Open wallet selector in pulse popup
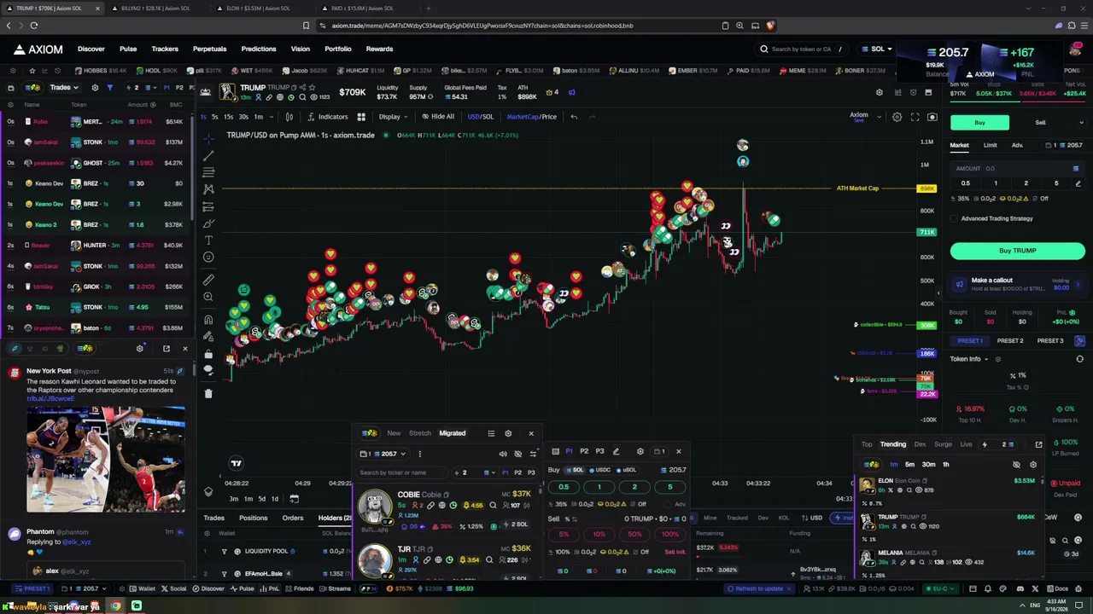Image resolution: width=1093 pixels, height=614 pixels. pyautogui.click(x=384, y=454)
